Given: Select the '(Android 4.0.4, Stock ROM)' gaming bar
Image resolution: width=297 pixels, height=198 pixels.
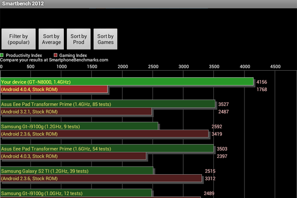Looking at the screenshot, I should (54, 90).
